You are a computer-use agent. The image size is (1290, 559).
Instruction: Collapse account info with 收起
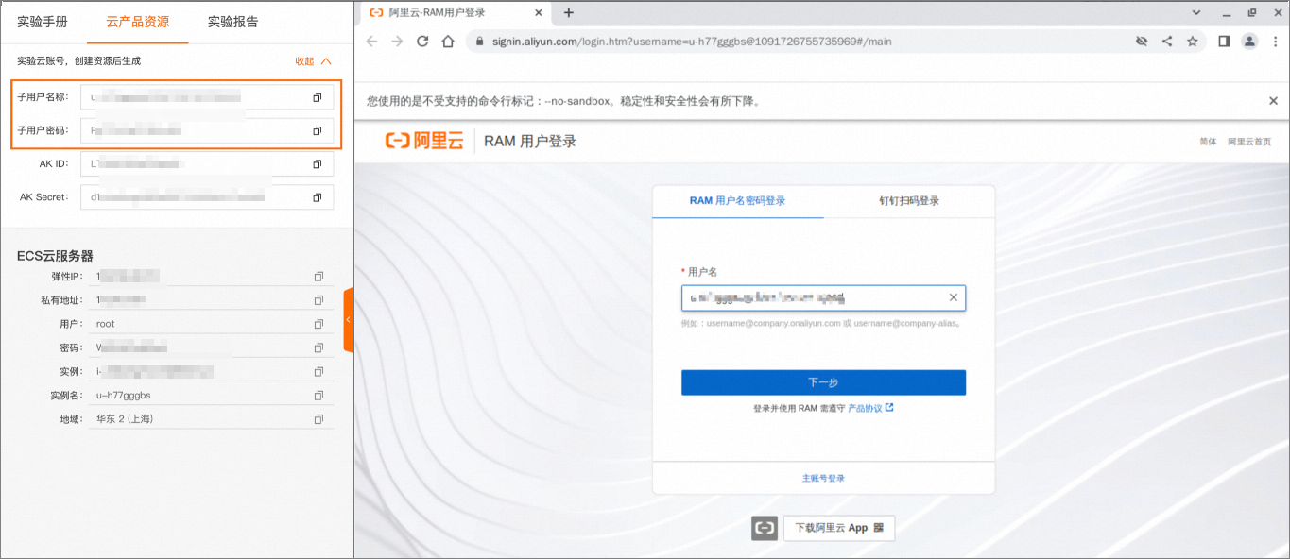tap(313, 61)
